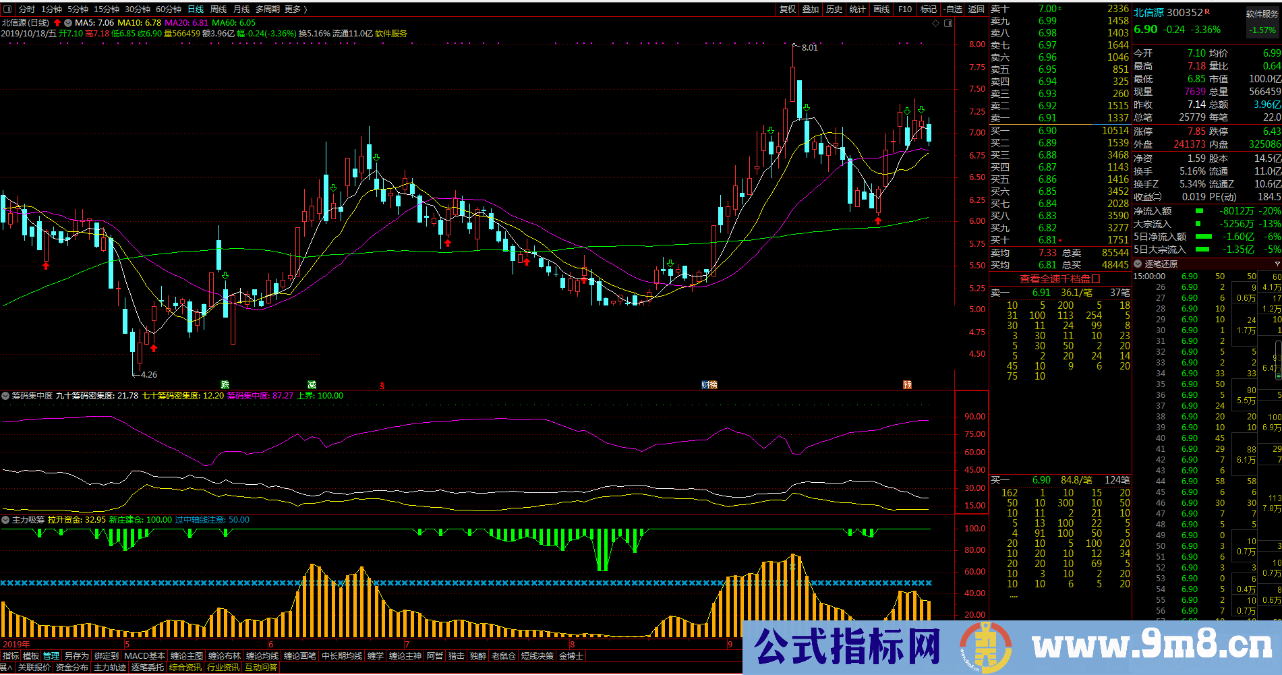1282x675 pixels.
Task: Switch to 分时 chart view
Action: (x=27, y=9)
